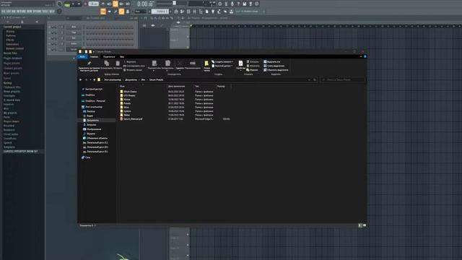Click the Explorer search field
The width and height of the screenshot is (462, 260).
343,80
